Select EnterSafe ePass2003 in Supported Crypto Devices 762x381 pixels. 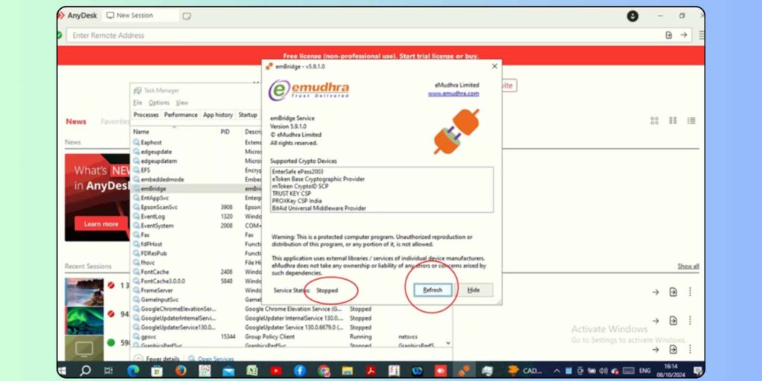[x=298, y=172]
